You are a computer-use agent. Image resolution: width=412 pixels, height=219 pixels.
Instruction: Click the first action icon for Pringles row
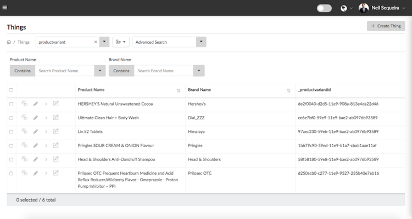24,145
